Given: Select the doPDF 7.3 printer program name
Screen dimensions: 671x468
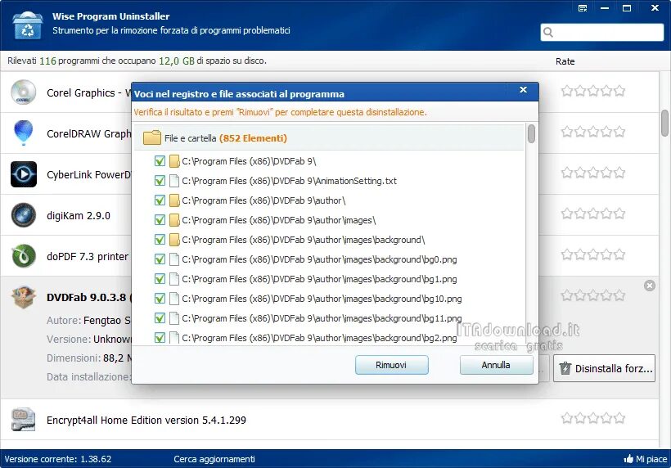Looking at the screenshot, I should click(88, 257).
